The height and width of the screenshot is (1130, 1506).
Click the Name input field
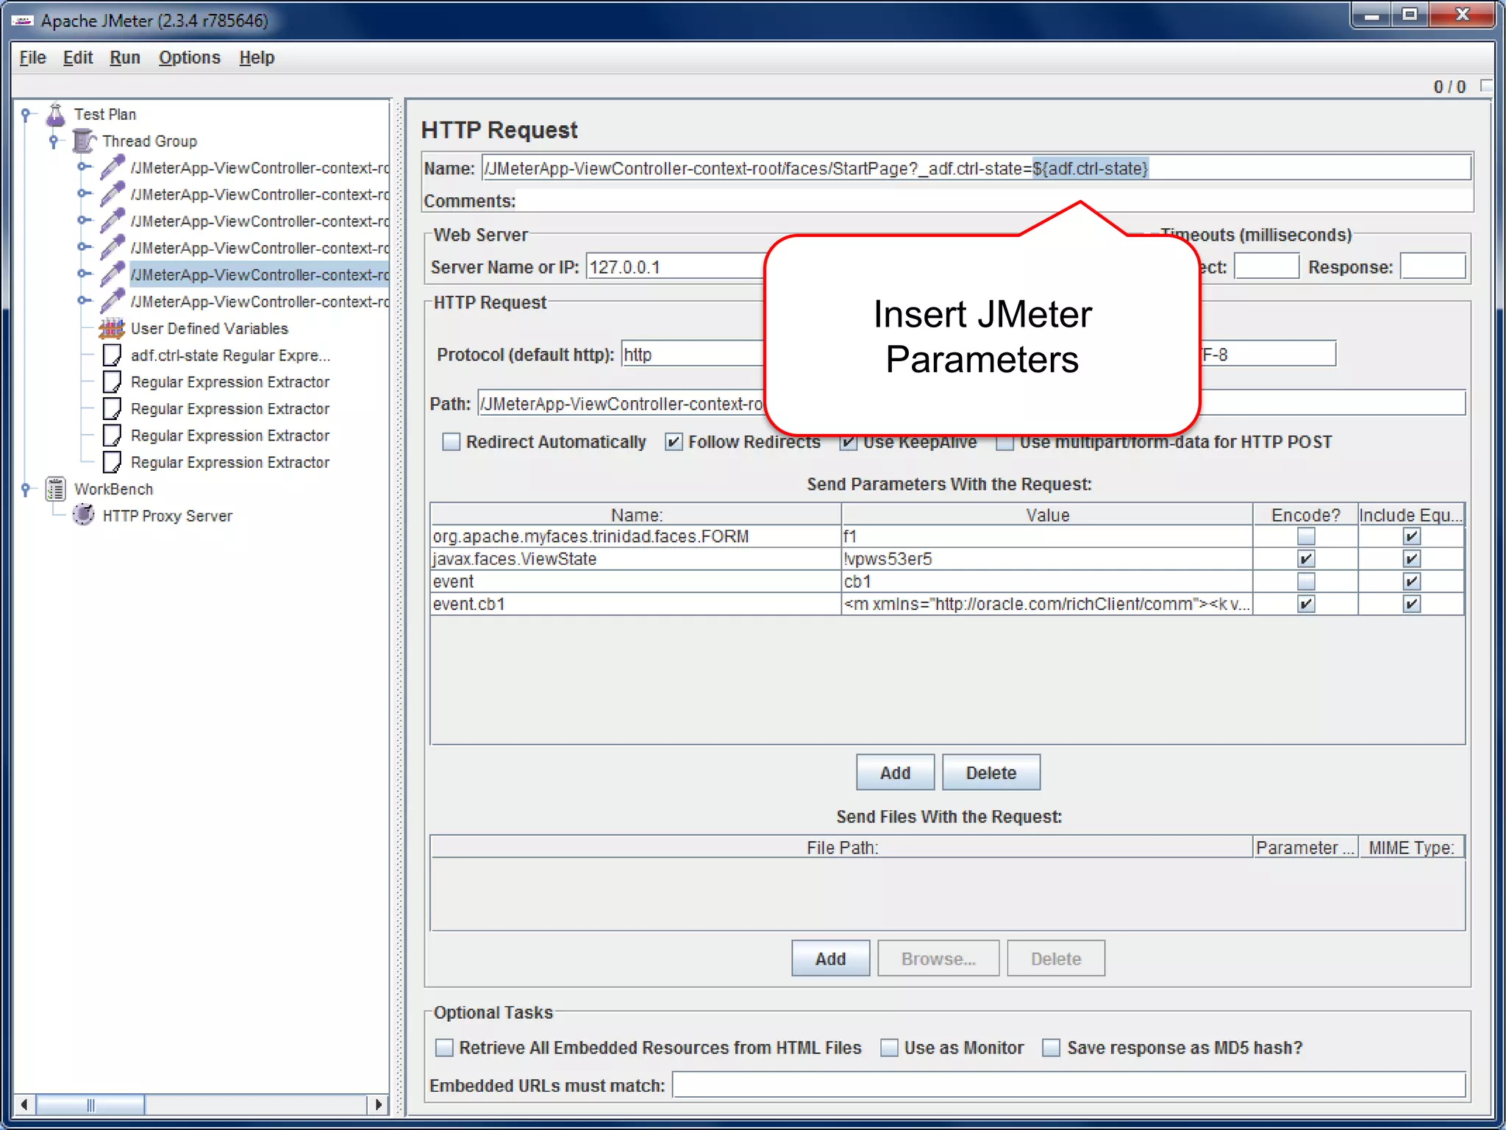tap(976, 168)
